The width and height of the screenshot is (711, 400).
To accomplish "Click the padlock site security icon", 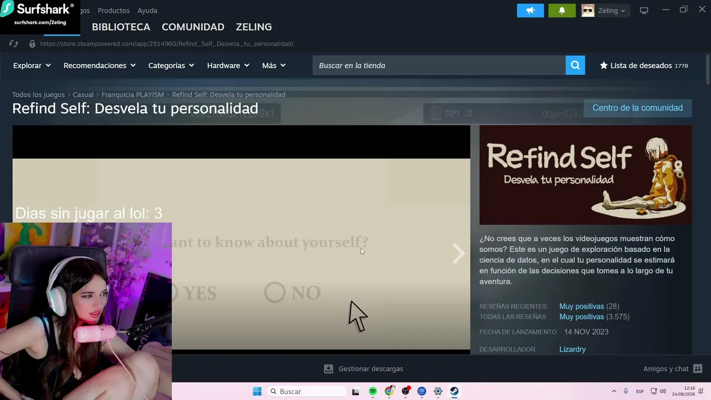I will (32, 44).
